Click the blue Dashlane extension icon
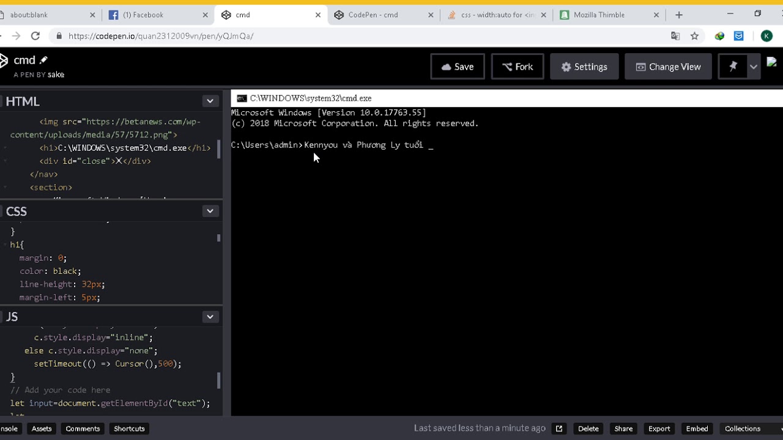 (x=739, y=36)
